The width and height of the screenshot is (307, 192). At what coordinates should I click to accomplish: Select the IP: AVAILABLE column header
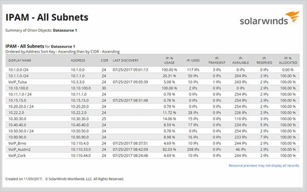(x=240, y=60)
